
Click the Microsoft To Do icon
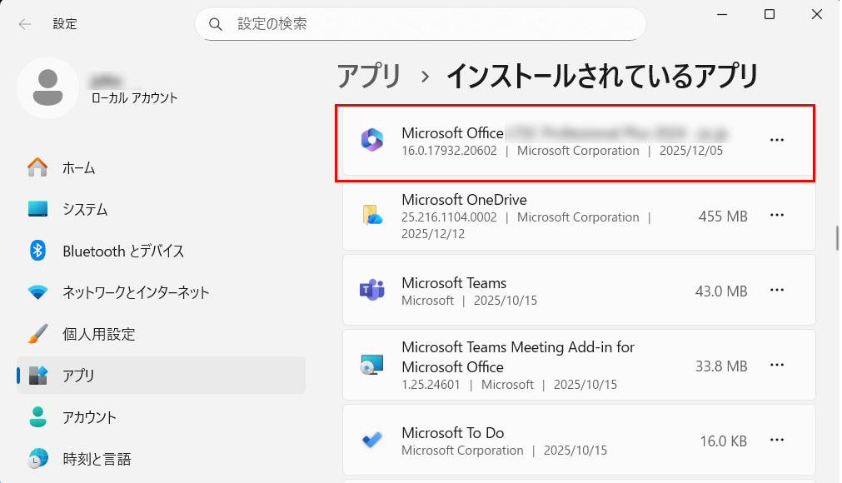[x=371, y=441]
